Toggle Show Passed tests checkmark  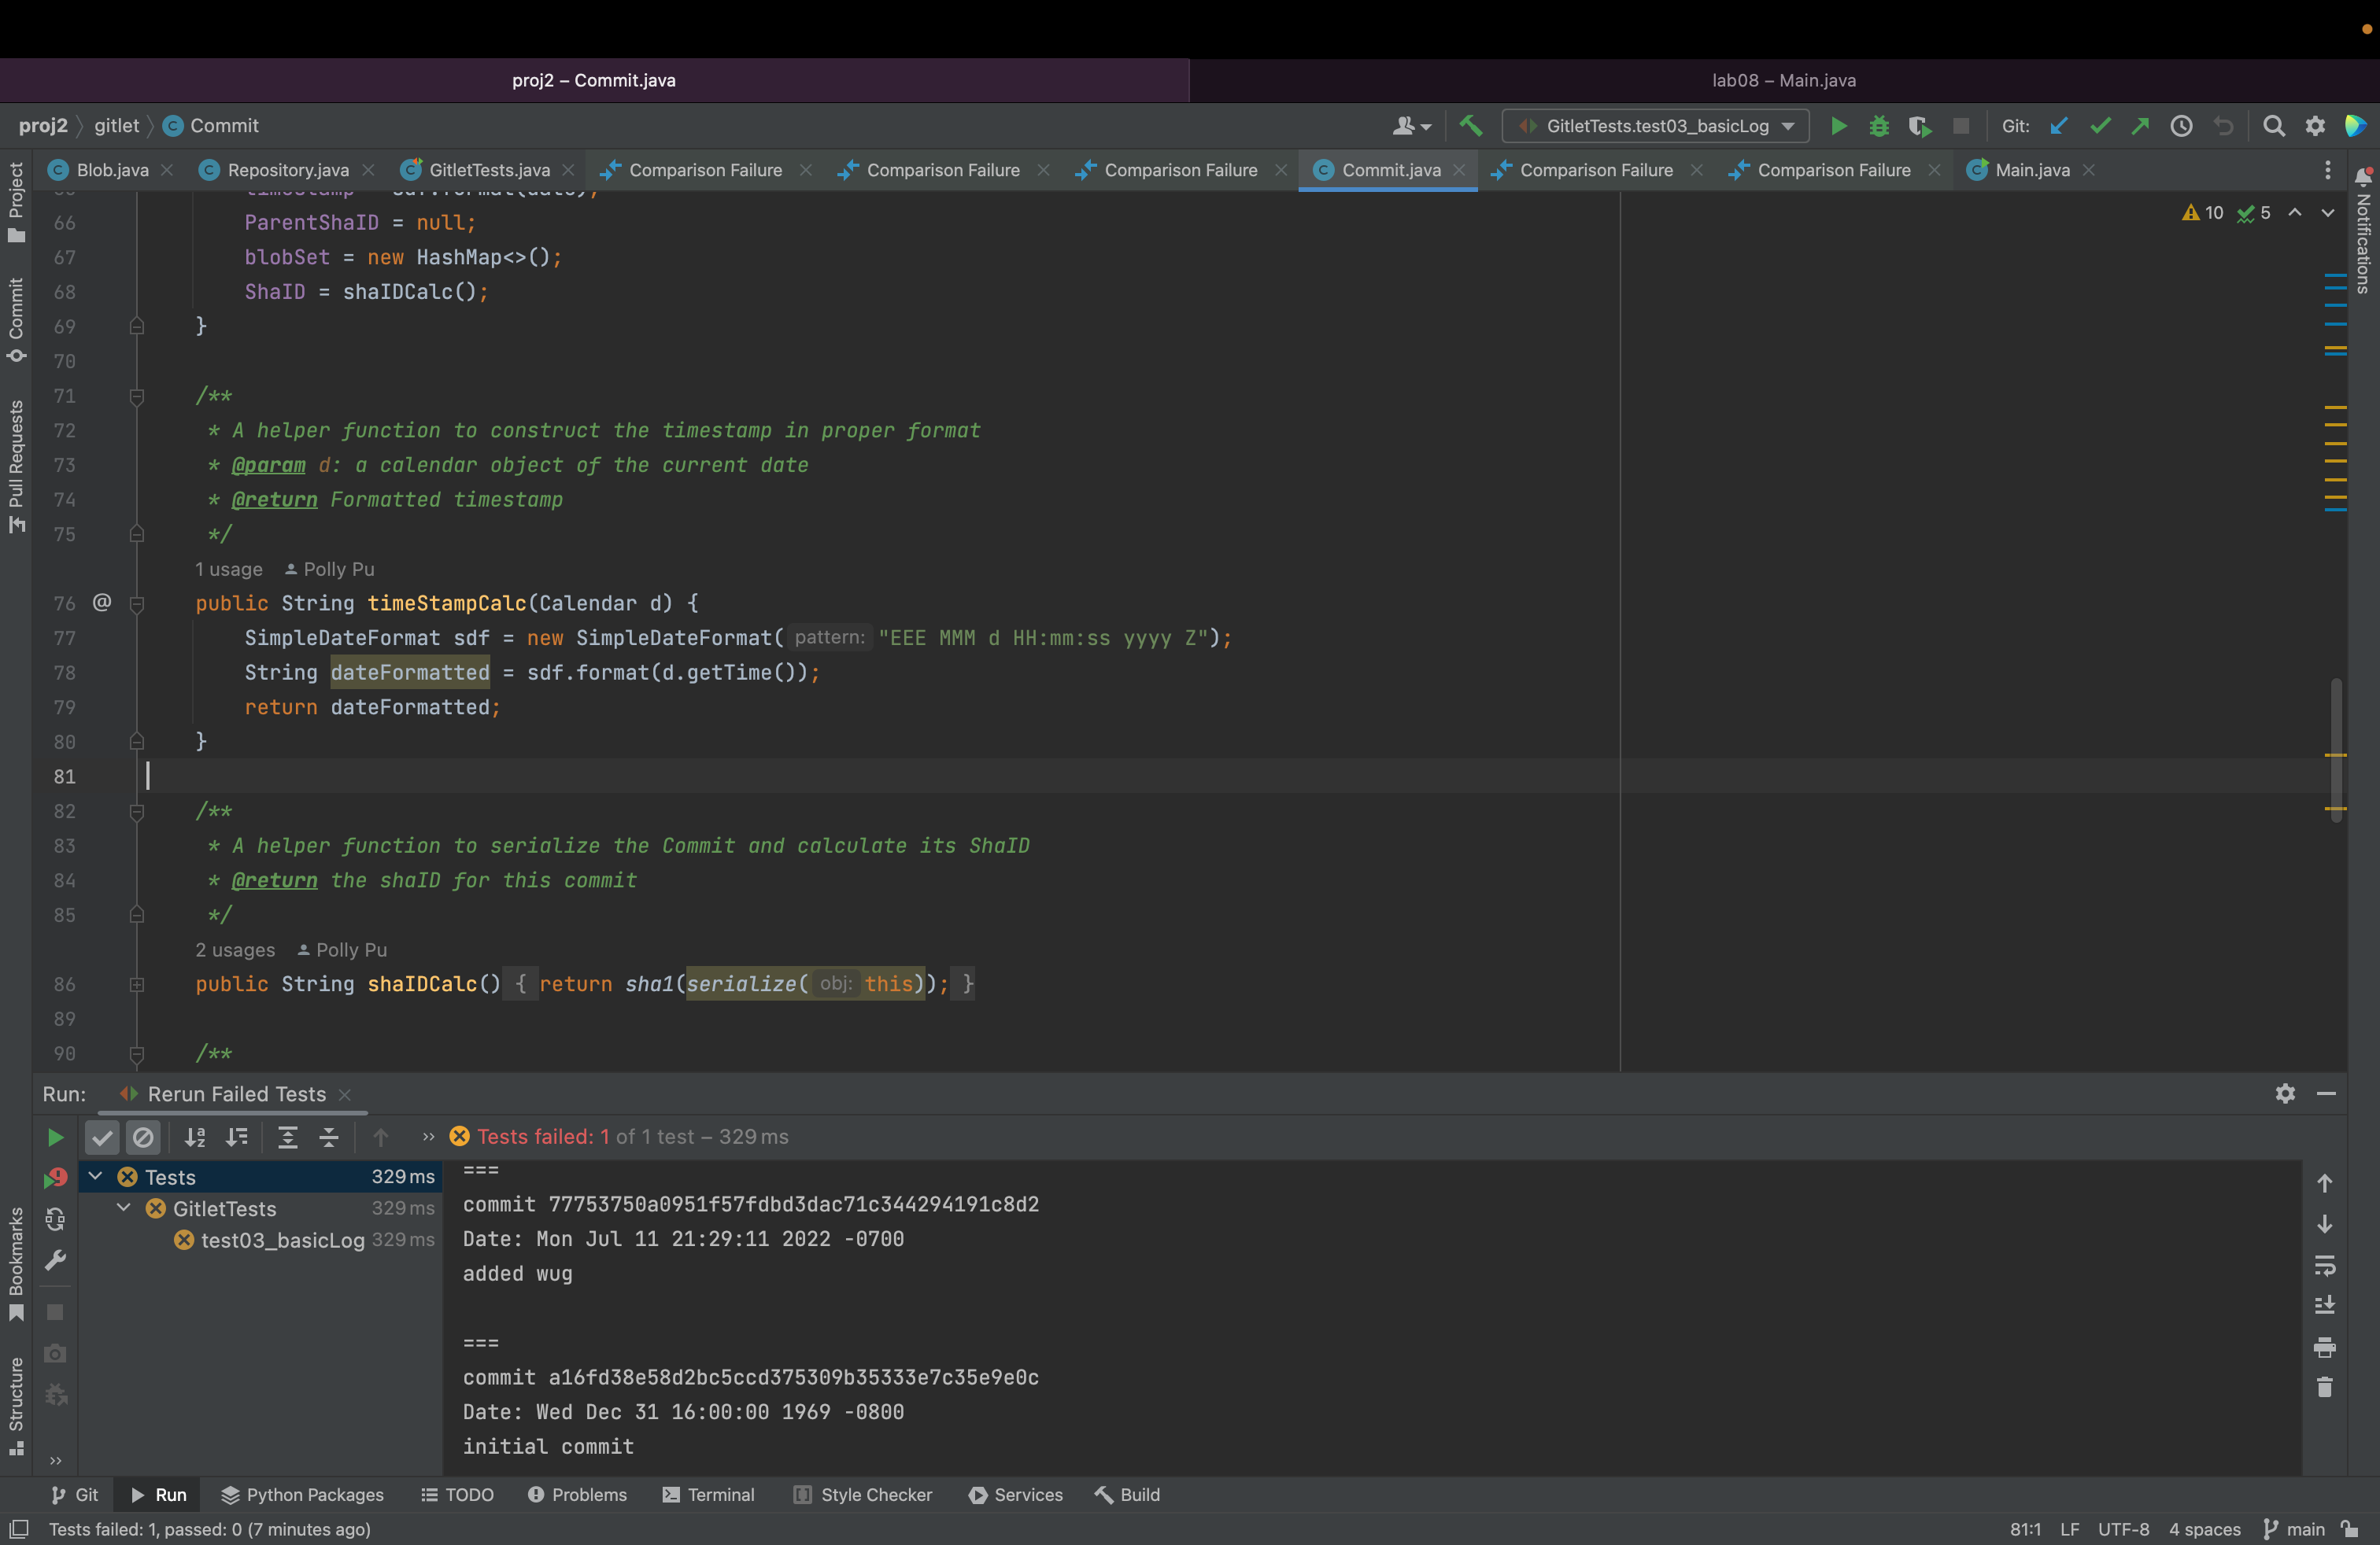[x=102, y=1138]
